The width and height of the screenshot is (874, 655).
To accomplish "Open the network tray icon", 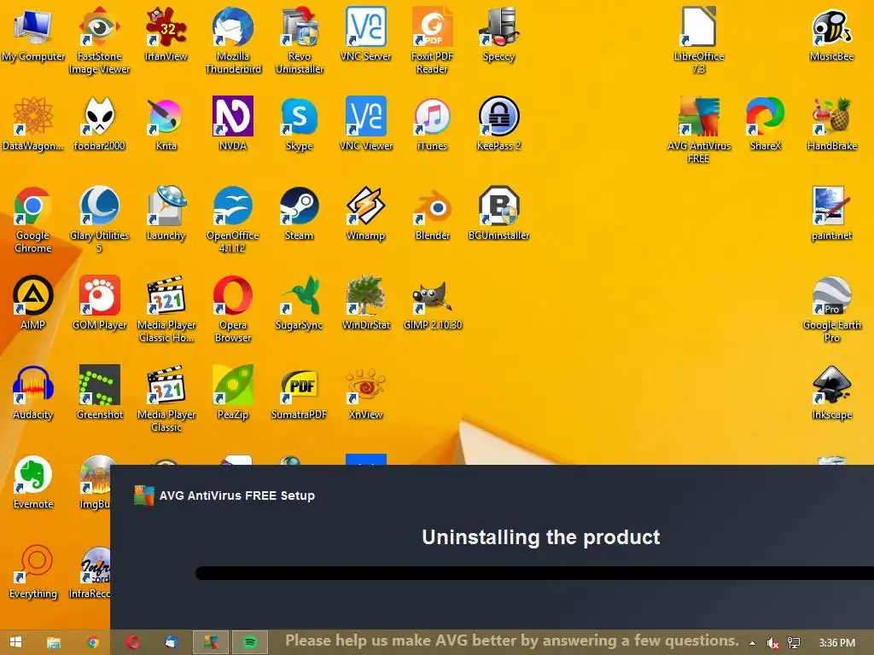I will point(794,643).
